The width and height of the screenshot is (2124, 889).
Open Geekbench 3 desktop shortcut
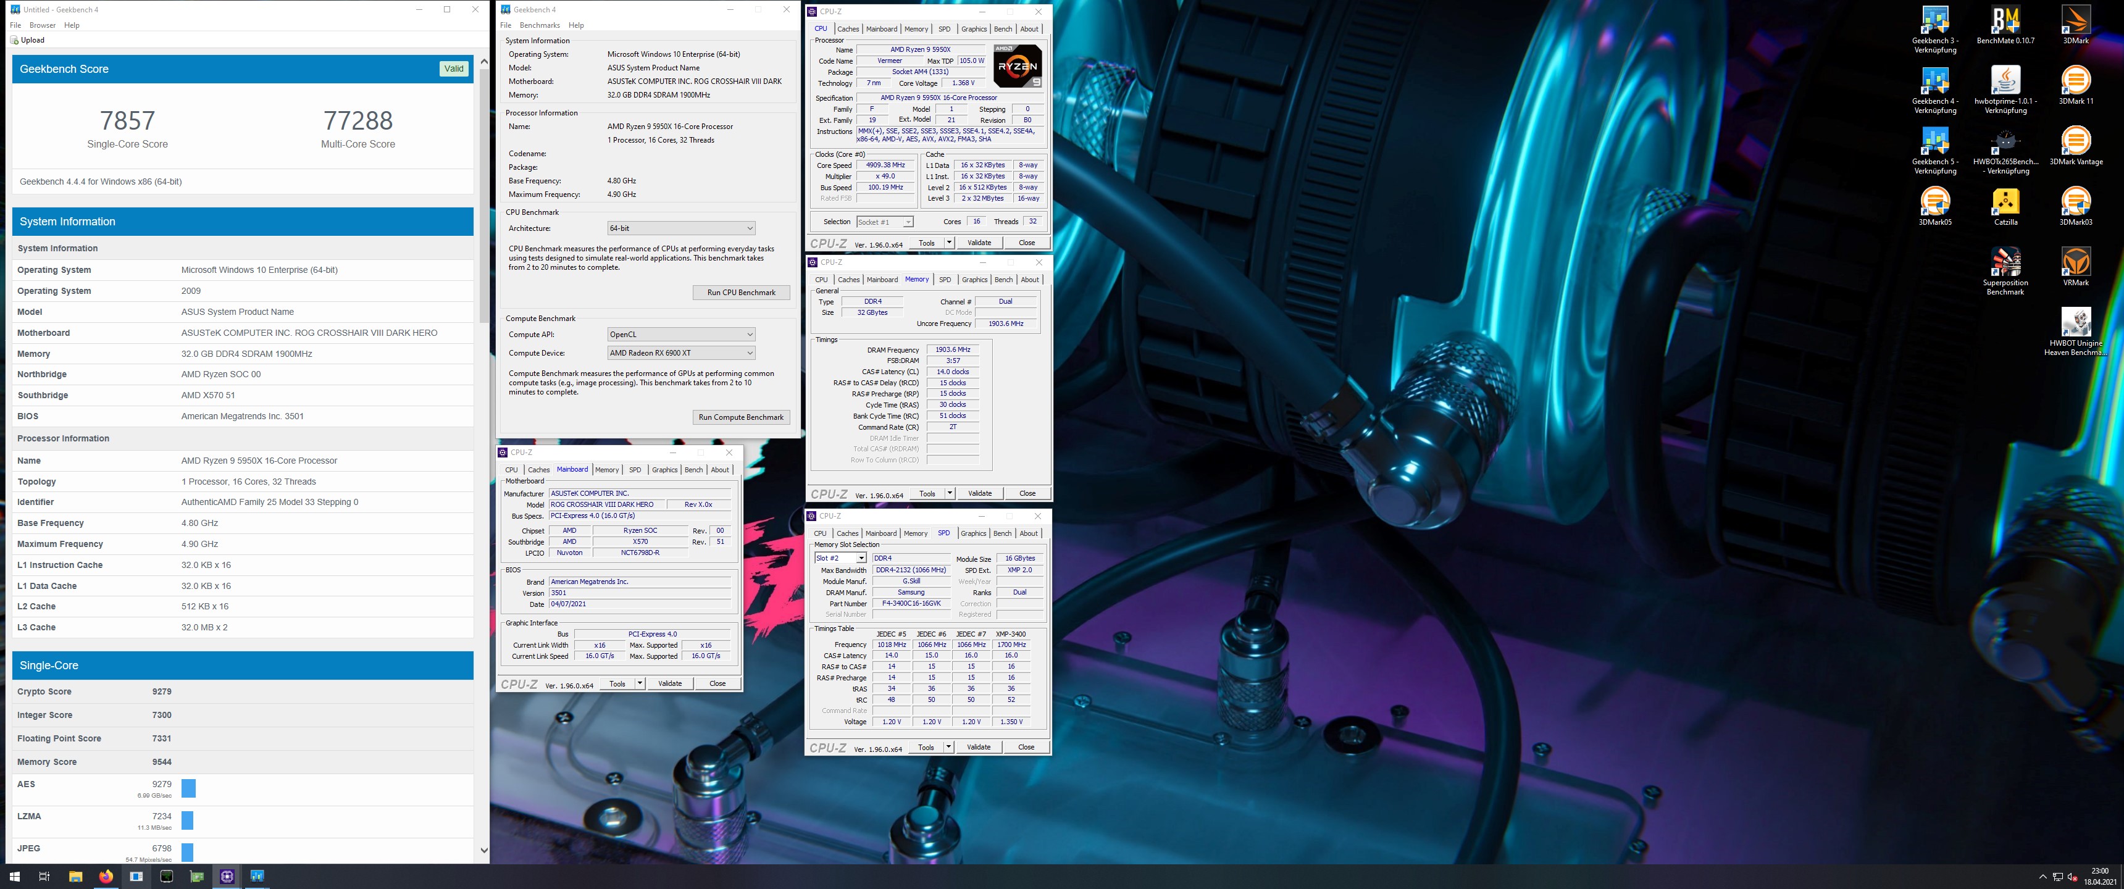(x=1934, y=30)
